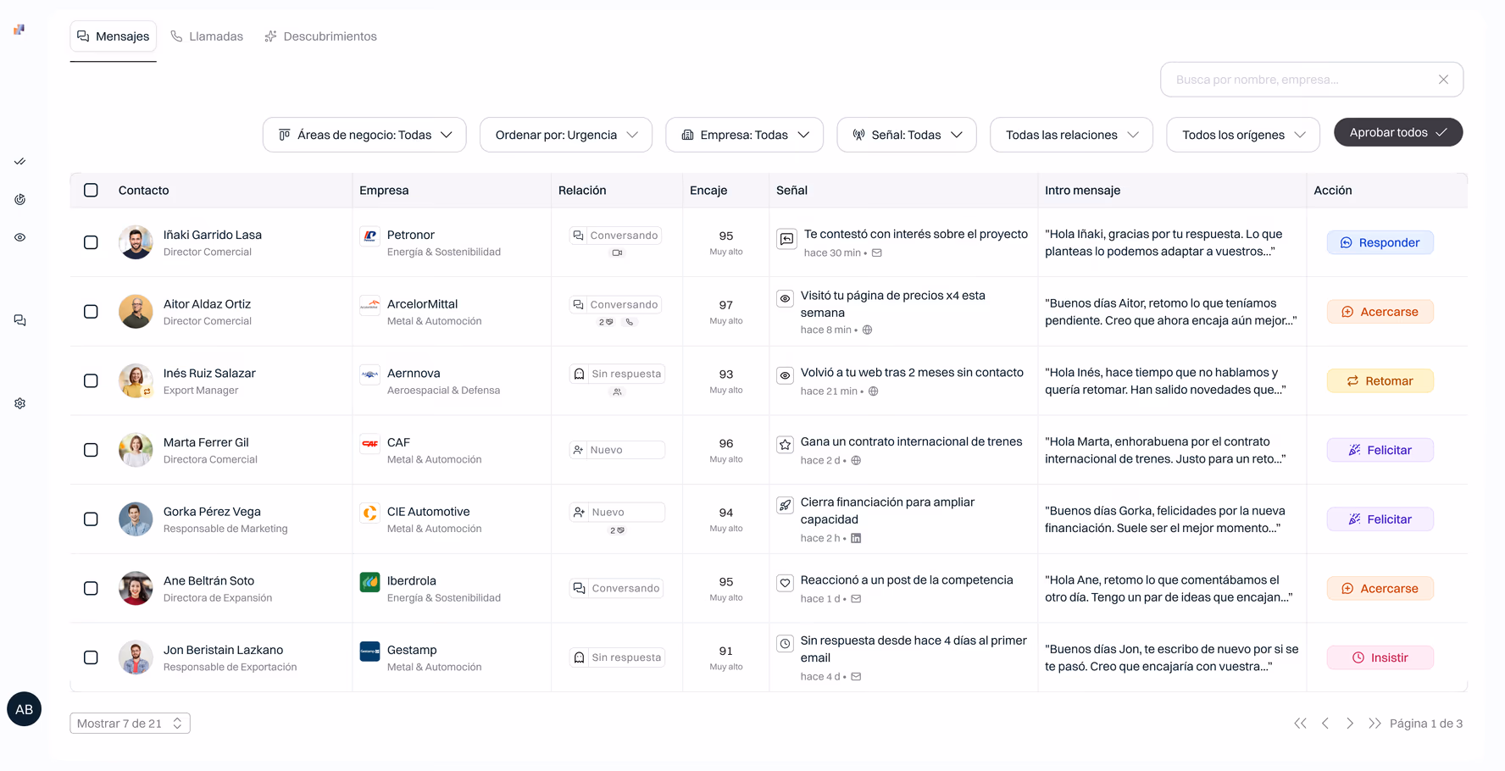Open the Descubrimientos tab
Viewport: 1505px width, 771px height.
[320, 36]
